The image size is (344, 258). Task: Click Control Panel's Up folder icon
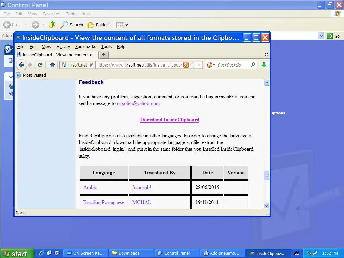pos(52,25)
